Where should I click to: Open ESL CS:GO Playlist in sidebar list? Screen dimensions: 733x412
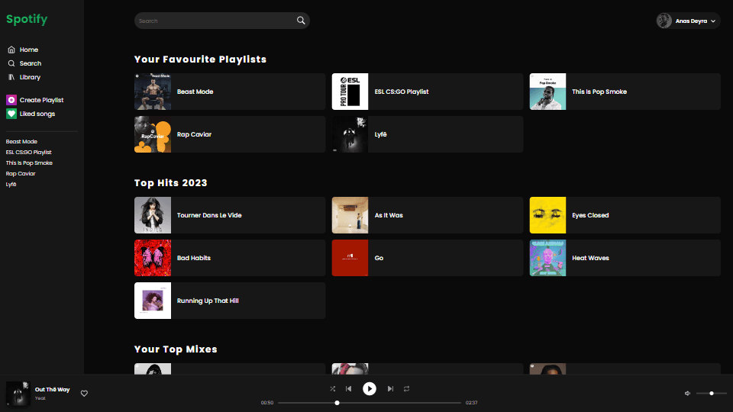point(28,153)
